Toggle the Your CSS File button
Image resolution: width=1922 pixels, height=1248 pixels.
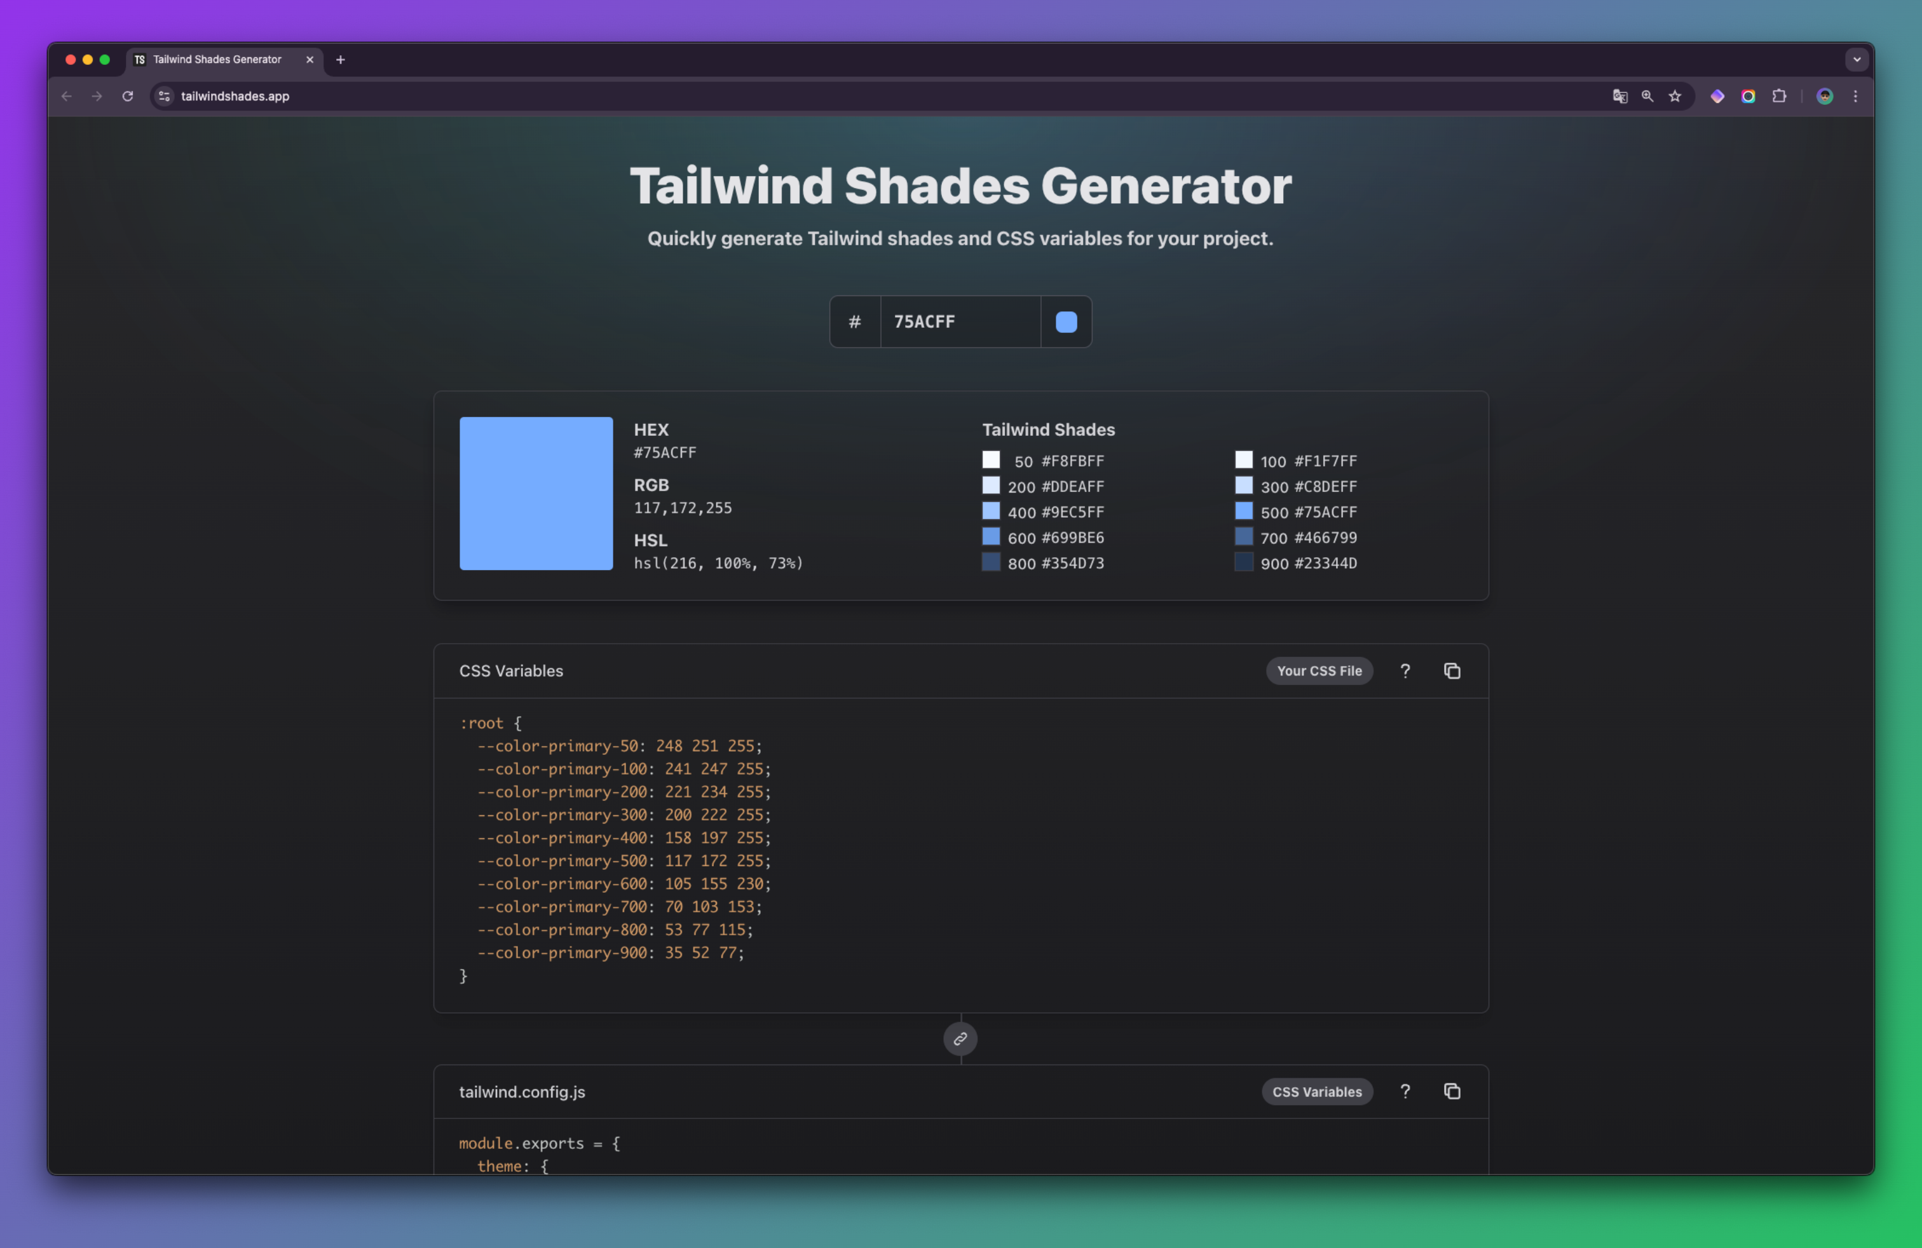point(1319,671)
